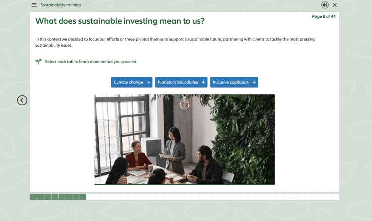The height and width of the screenshot is (221, 372).
Task: Close the training with the X icon
Action: click(x=335, y=5)
